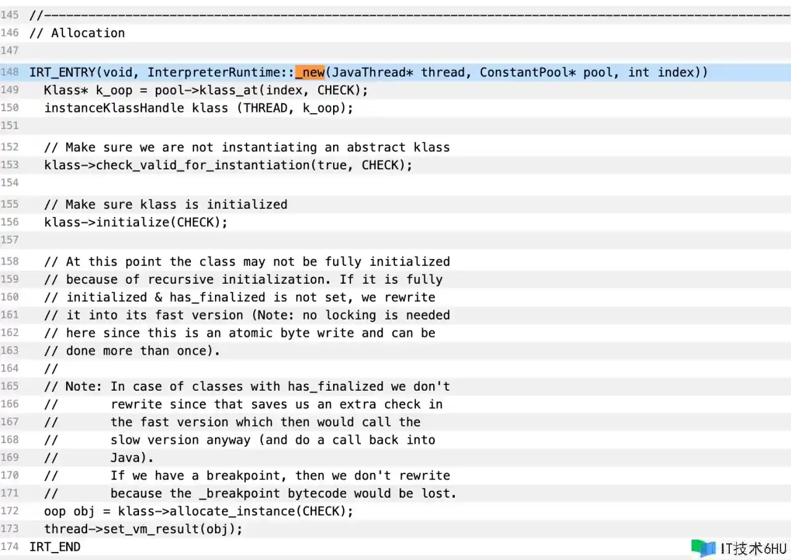
Task: Click line number 156 in the gutter
Action: [9, 222]
